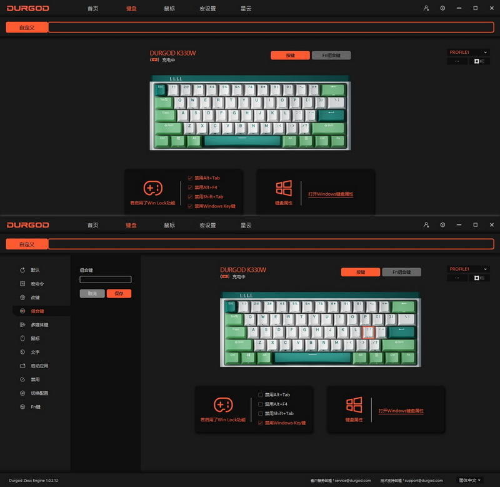
Task: Uncheck 禁用Windows Key键 in lower window
Action: point(260,423)
